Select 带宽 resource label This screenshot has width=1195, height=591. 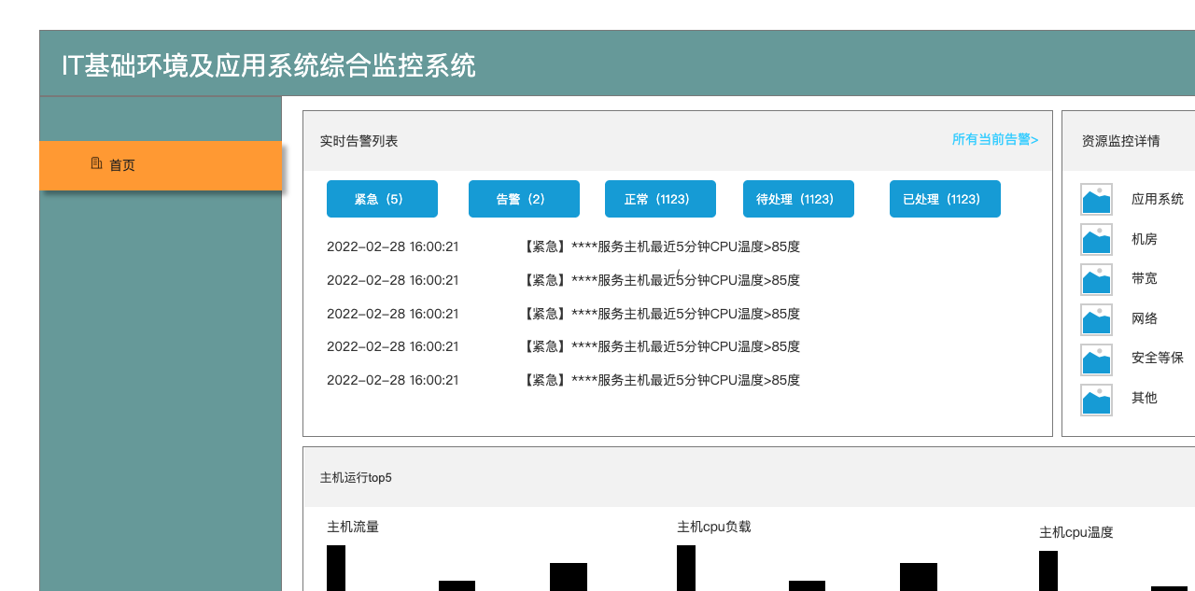pyautogui.click(x=1145, y=278)
